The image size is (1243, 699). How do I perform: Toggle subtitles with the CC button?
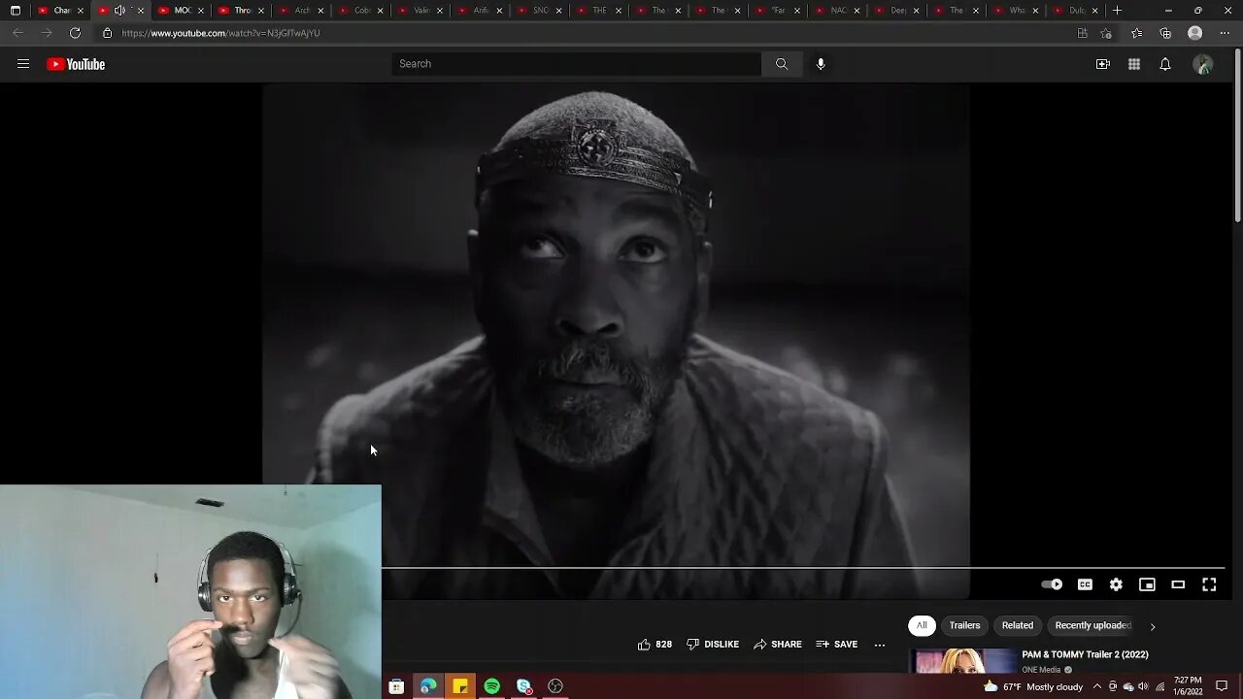click(1085, 584)
